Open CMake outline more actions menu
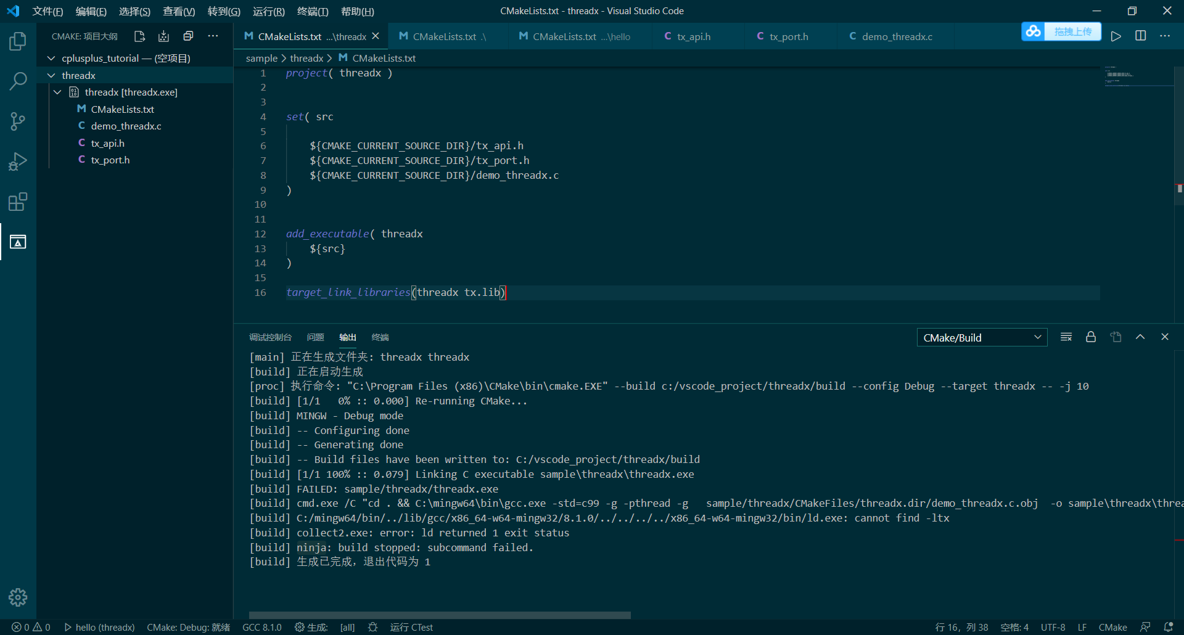The height and width of the screenshot is (635, 1184). point(213,36)
